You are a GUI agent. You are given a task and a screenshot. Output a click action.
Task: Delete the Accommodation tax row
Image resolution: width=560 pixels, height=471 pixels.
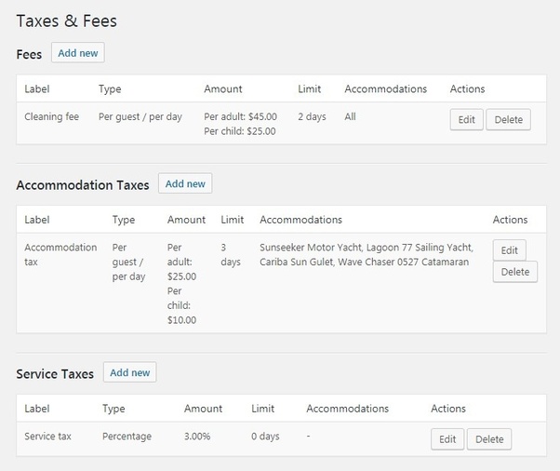(514, 272)
